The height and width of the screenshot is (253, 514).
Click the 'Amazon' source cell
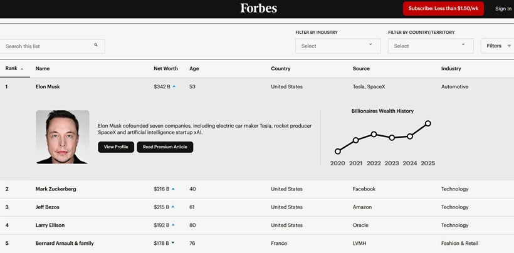pos(362,207)
